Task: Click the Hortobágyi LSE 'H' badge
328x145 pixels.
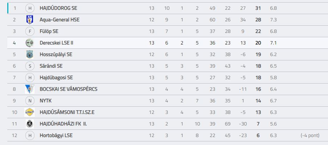Action: [x=30, y=135]
